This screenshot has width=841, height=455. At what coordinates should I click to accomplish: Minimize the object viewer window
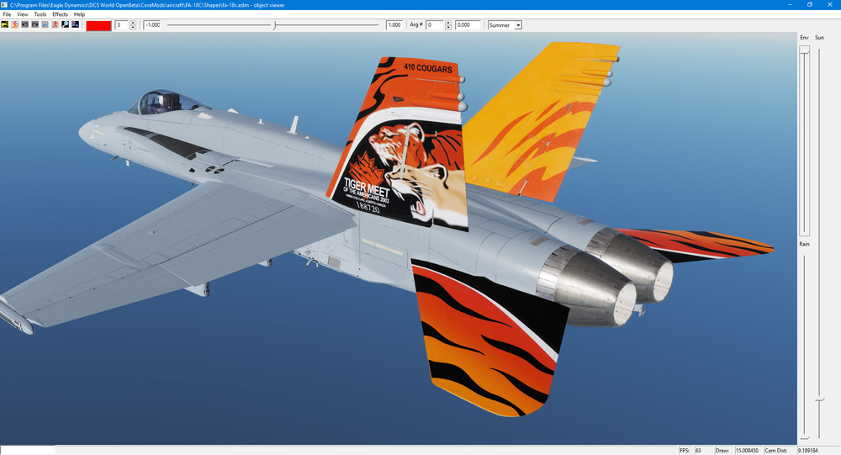[x=790, y=5]
